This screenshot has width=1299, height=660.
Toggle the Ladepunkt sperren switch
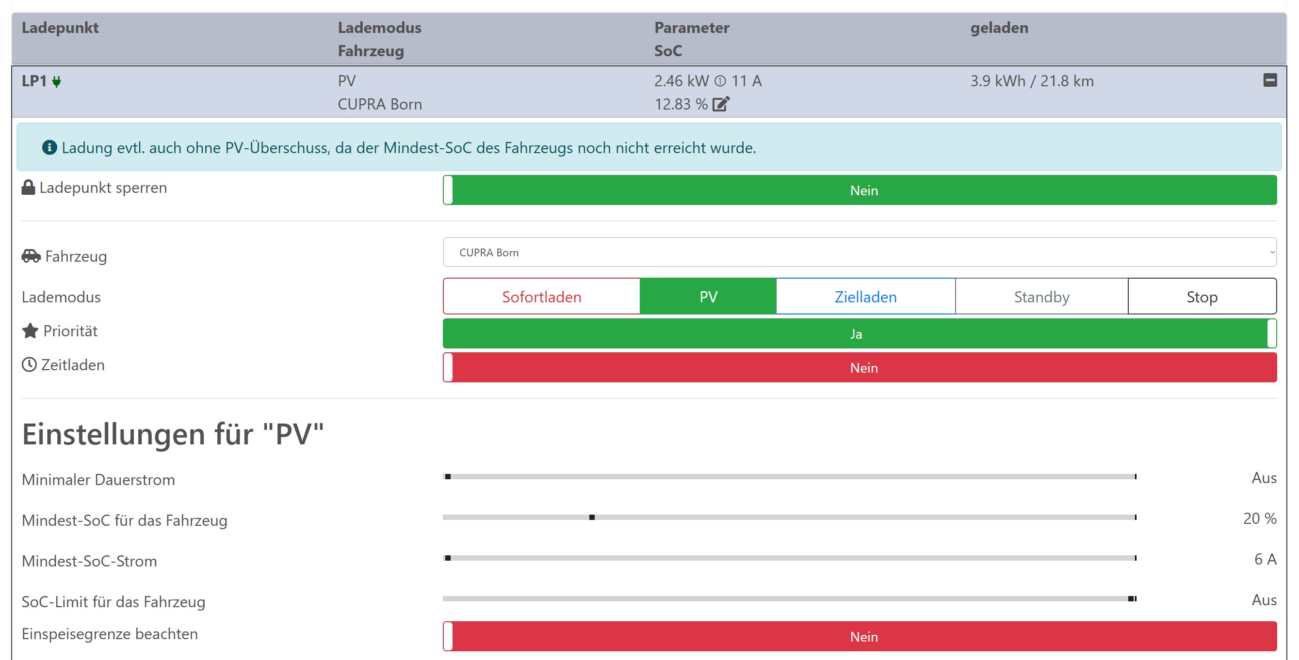[859, 190]
